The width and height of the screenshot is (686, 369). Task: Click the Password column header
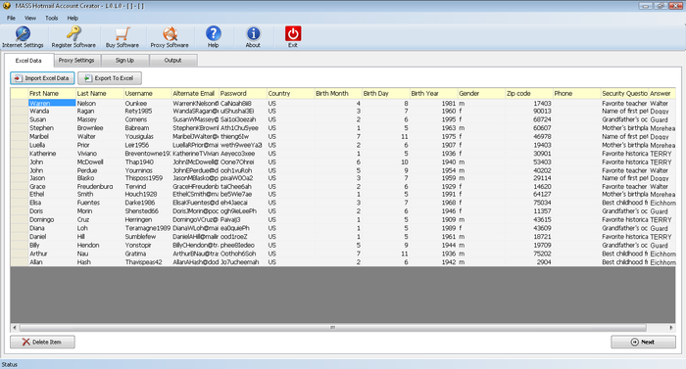coord(243,94)
